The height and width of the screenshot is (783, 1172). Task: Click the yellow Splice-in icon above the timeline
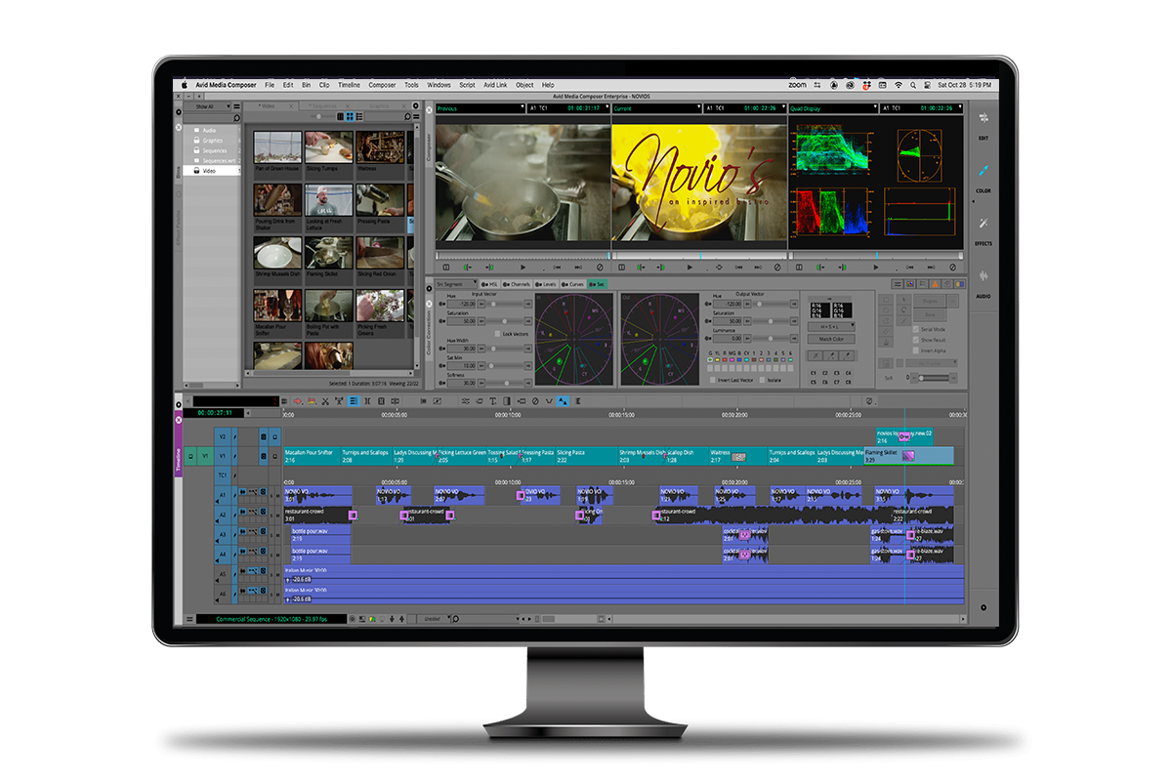tap(313, 400)
